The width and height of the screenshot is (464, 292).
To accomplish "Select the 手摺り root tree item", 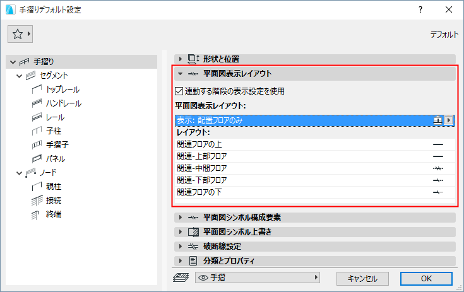I will click(x=81, y=62).
